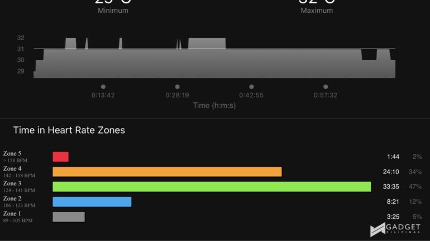The image size is (430, 241).
Task: Click the 0:28:19 timeline marker dot
Action: tap(178, 87)
